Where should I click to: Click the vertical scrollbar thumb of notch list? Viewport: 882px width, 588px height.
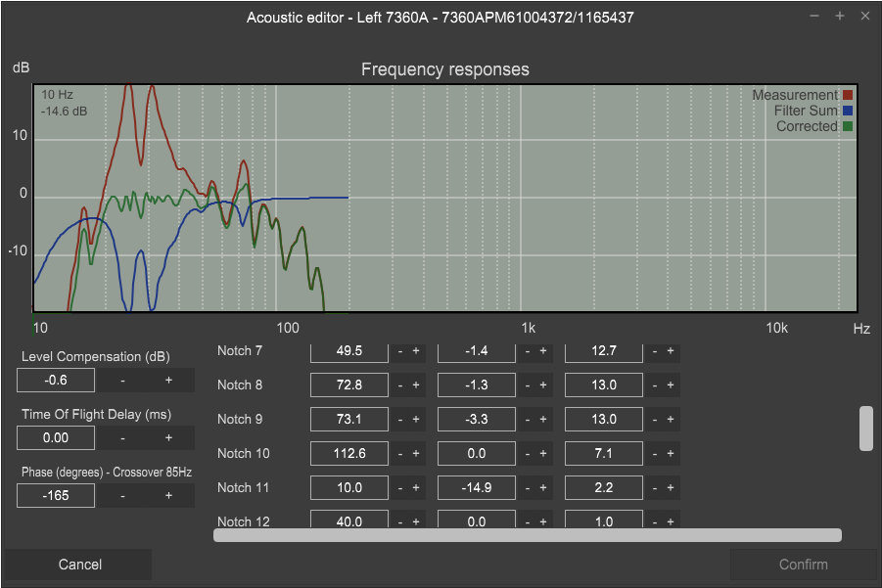865,429
